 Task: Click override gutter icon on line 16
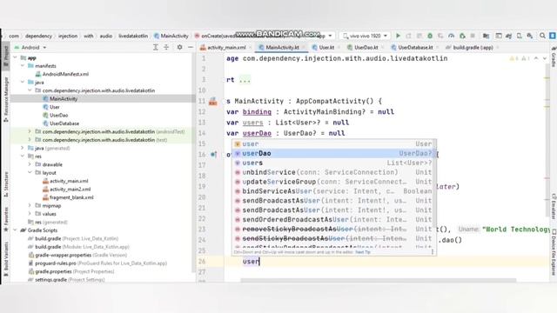tap(213, 155)
